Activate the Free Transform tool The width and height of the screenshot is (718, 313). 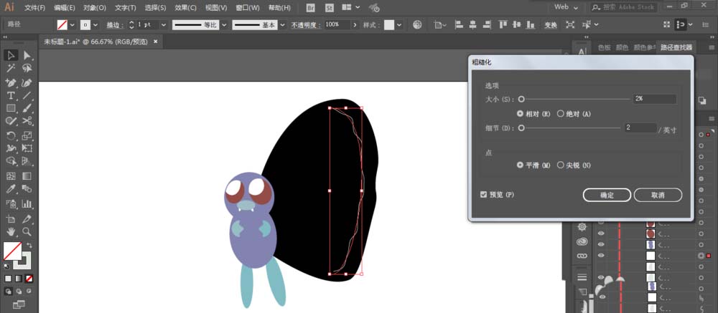(27, 148)
